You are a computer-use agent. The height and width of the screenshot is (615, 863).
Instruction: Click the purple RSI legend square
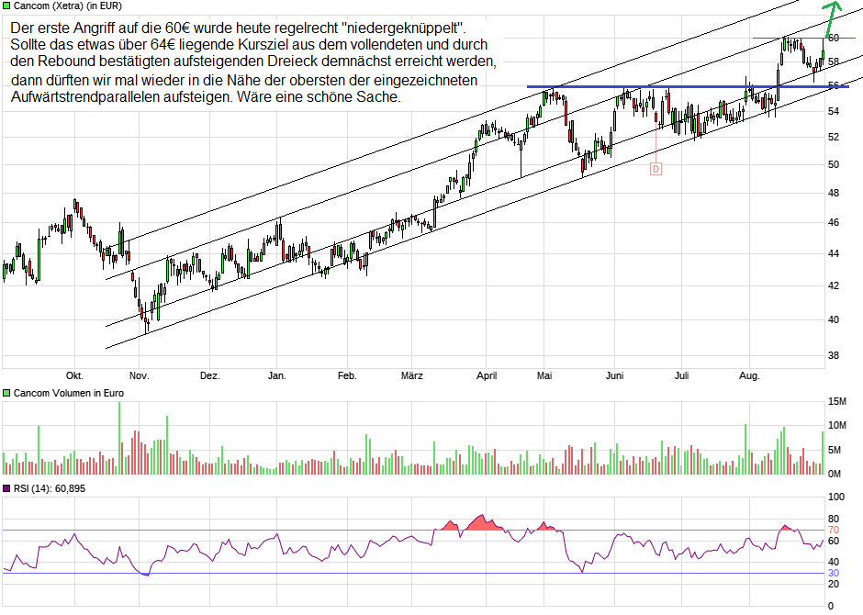(6, 488)
